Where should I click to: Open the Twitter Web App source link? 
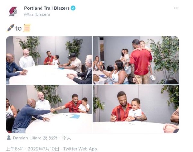[x=80, y=149]
